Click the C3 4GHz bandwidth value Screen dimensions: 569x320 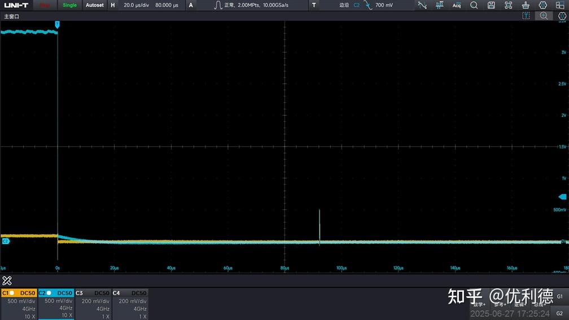point(103,309)
